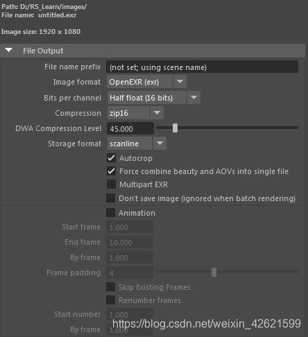Uncheck the Autocrop checkbox

(111, 158)
